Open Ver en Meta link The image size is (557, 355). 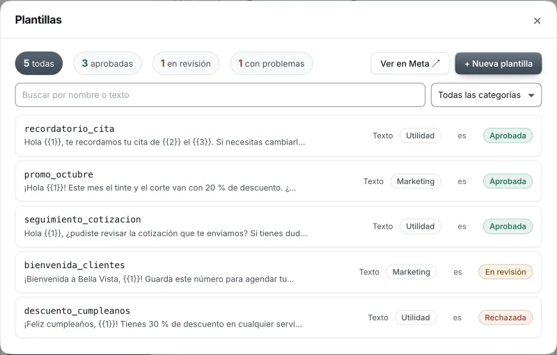point(410,63)
